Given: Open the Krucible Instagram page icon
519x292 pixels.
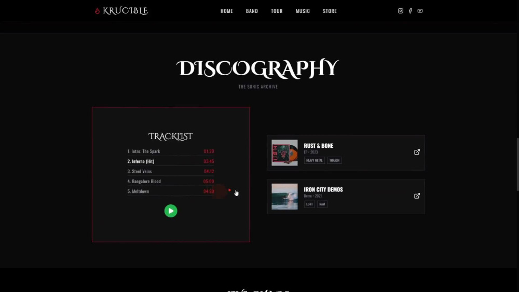Looking at the screenshot, I should pyautogui.click(x=401, y=11).
